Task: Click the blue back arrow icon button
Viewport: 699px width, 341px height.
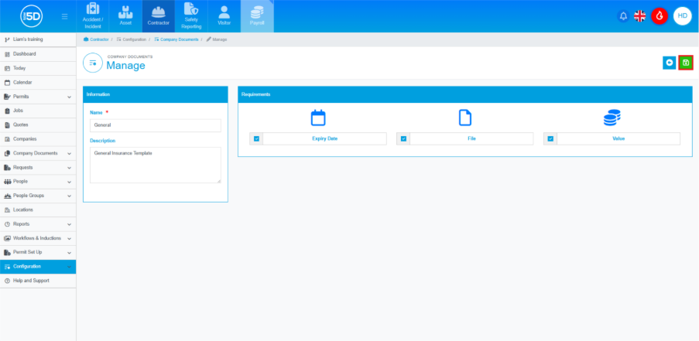Action: pyautogui.click(x=669, y=63)
